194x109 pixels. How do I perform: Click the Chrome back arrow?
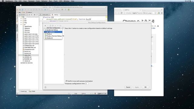pyautogui.click(x=116, y=13)
